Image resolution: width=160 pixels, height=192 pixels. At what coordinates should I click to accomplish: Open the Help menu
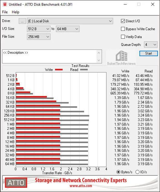point(15,12)
